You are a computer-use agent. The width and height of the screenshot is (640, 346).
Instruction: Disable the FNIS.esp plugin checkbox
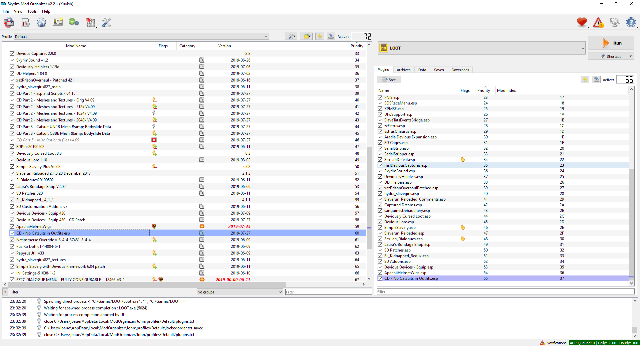click(x=380, y=97)
